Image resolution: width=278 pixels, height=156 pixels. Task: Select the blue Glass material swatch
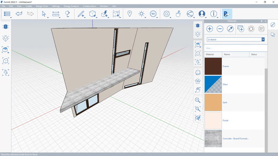pos(213,84)
